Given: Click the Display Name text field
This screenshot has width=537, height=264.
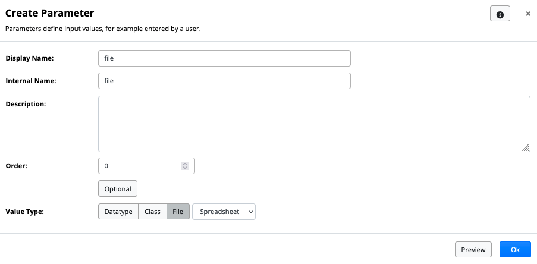Looking at the screenshot, I should [224, 58].
